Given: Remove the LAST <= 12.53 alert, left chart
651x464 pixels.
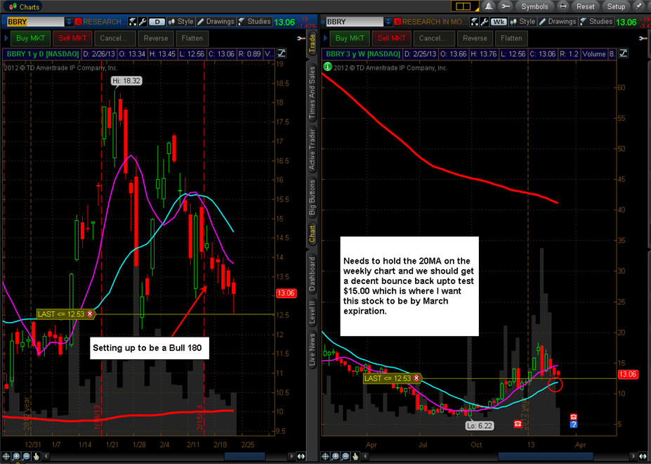Looking at the screenshot, I should point(90,314).
